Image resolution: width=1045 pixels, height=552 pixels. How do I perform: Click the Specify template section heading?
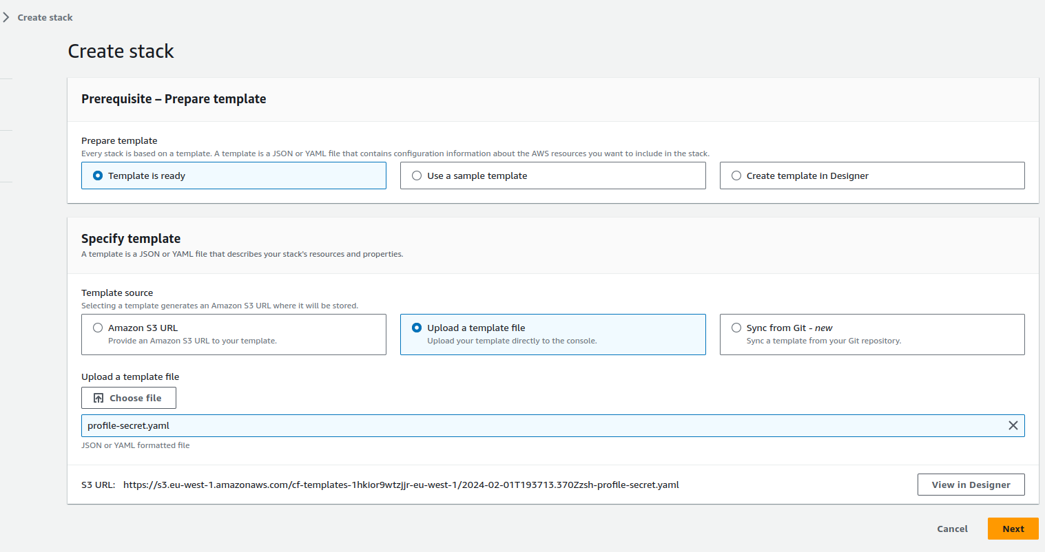(x=131, y=238)
